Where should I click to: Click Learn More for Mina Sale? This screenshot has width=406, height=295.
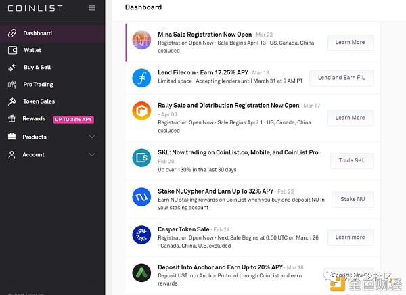point(350,42)
